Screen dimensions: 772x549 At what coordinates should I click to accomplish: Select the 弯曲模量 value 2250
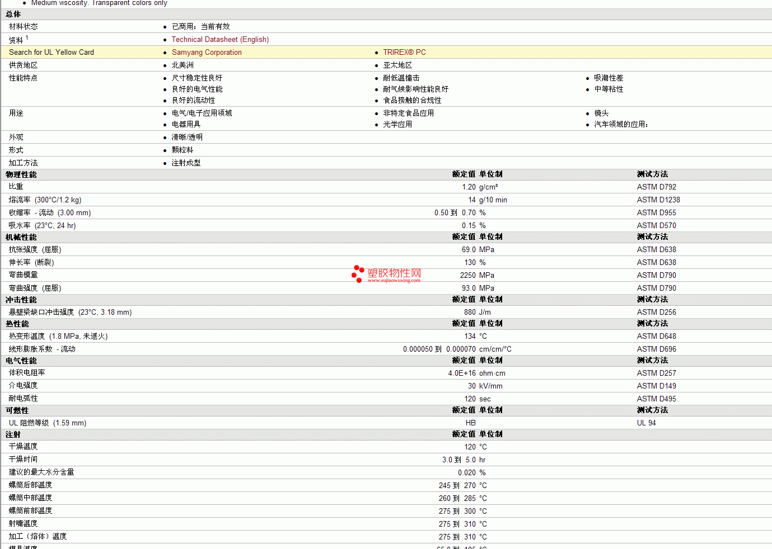(x=468, y=276)
